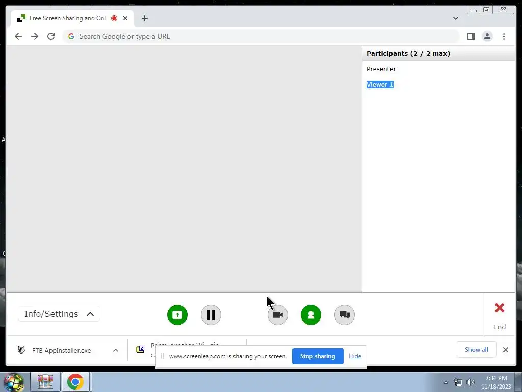Expand the Info/Settings panel
This screenshot has height=392, width=522.
point(59,314)
